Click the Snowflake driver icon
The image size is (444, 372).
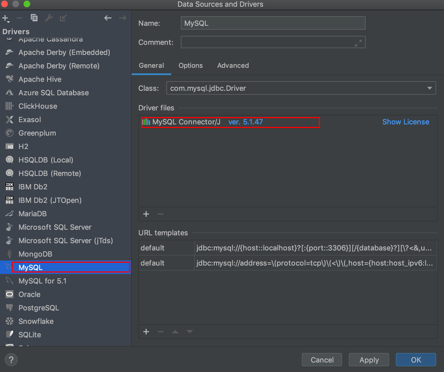pyautogui.click(x=10, y=321)
